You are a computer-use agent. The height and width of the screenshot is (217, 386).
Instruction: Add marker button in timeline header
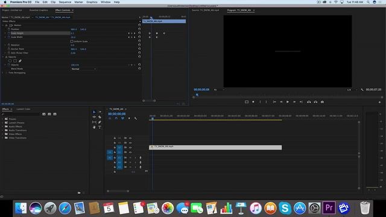(x=129, y=118)
